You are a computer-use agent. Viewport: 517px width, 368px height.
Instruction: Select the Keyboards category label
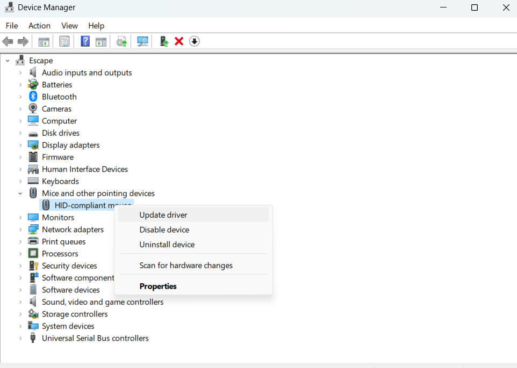[60, 181]
